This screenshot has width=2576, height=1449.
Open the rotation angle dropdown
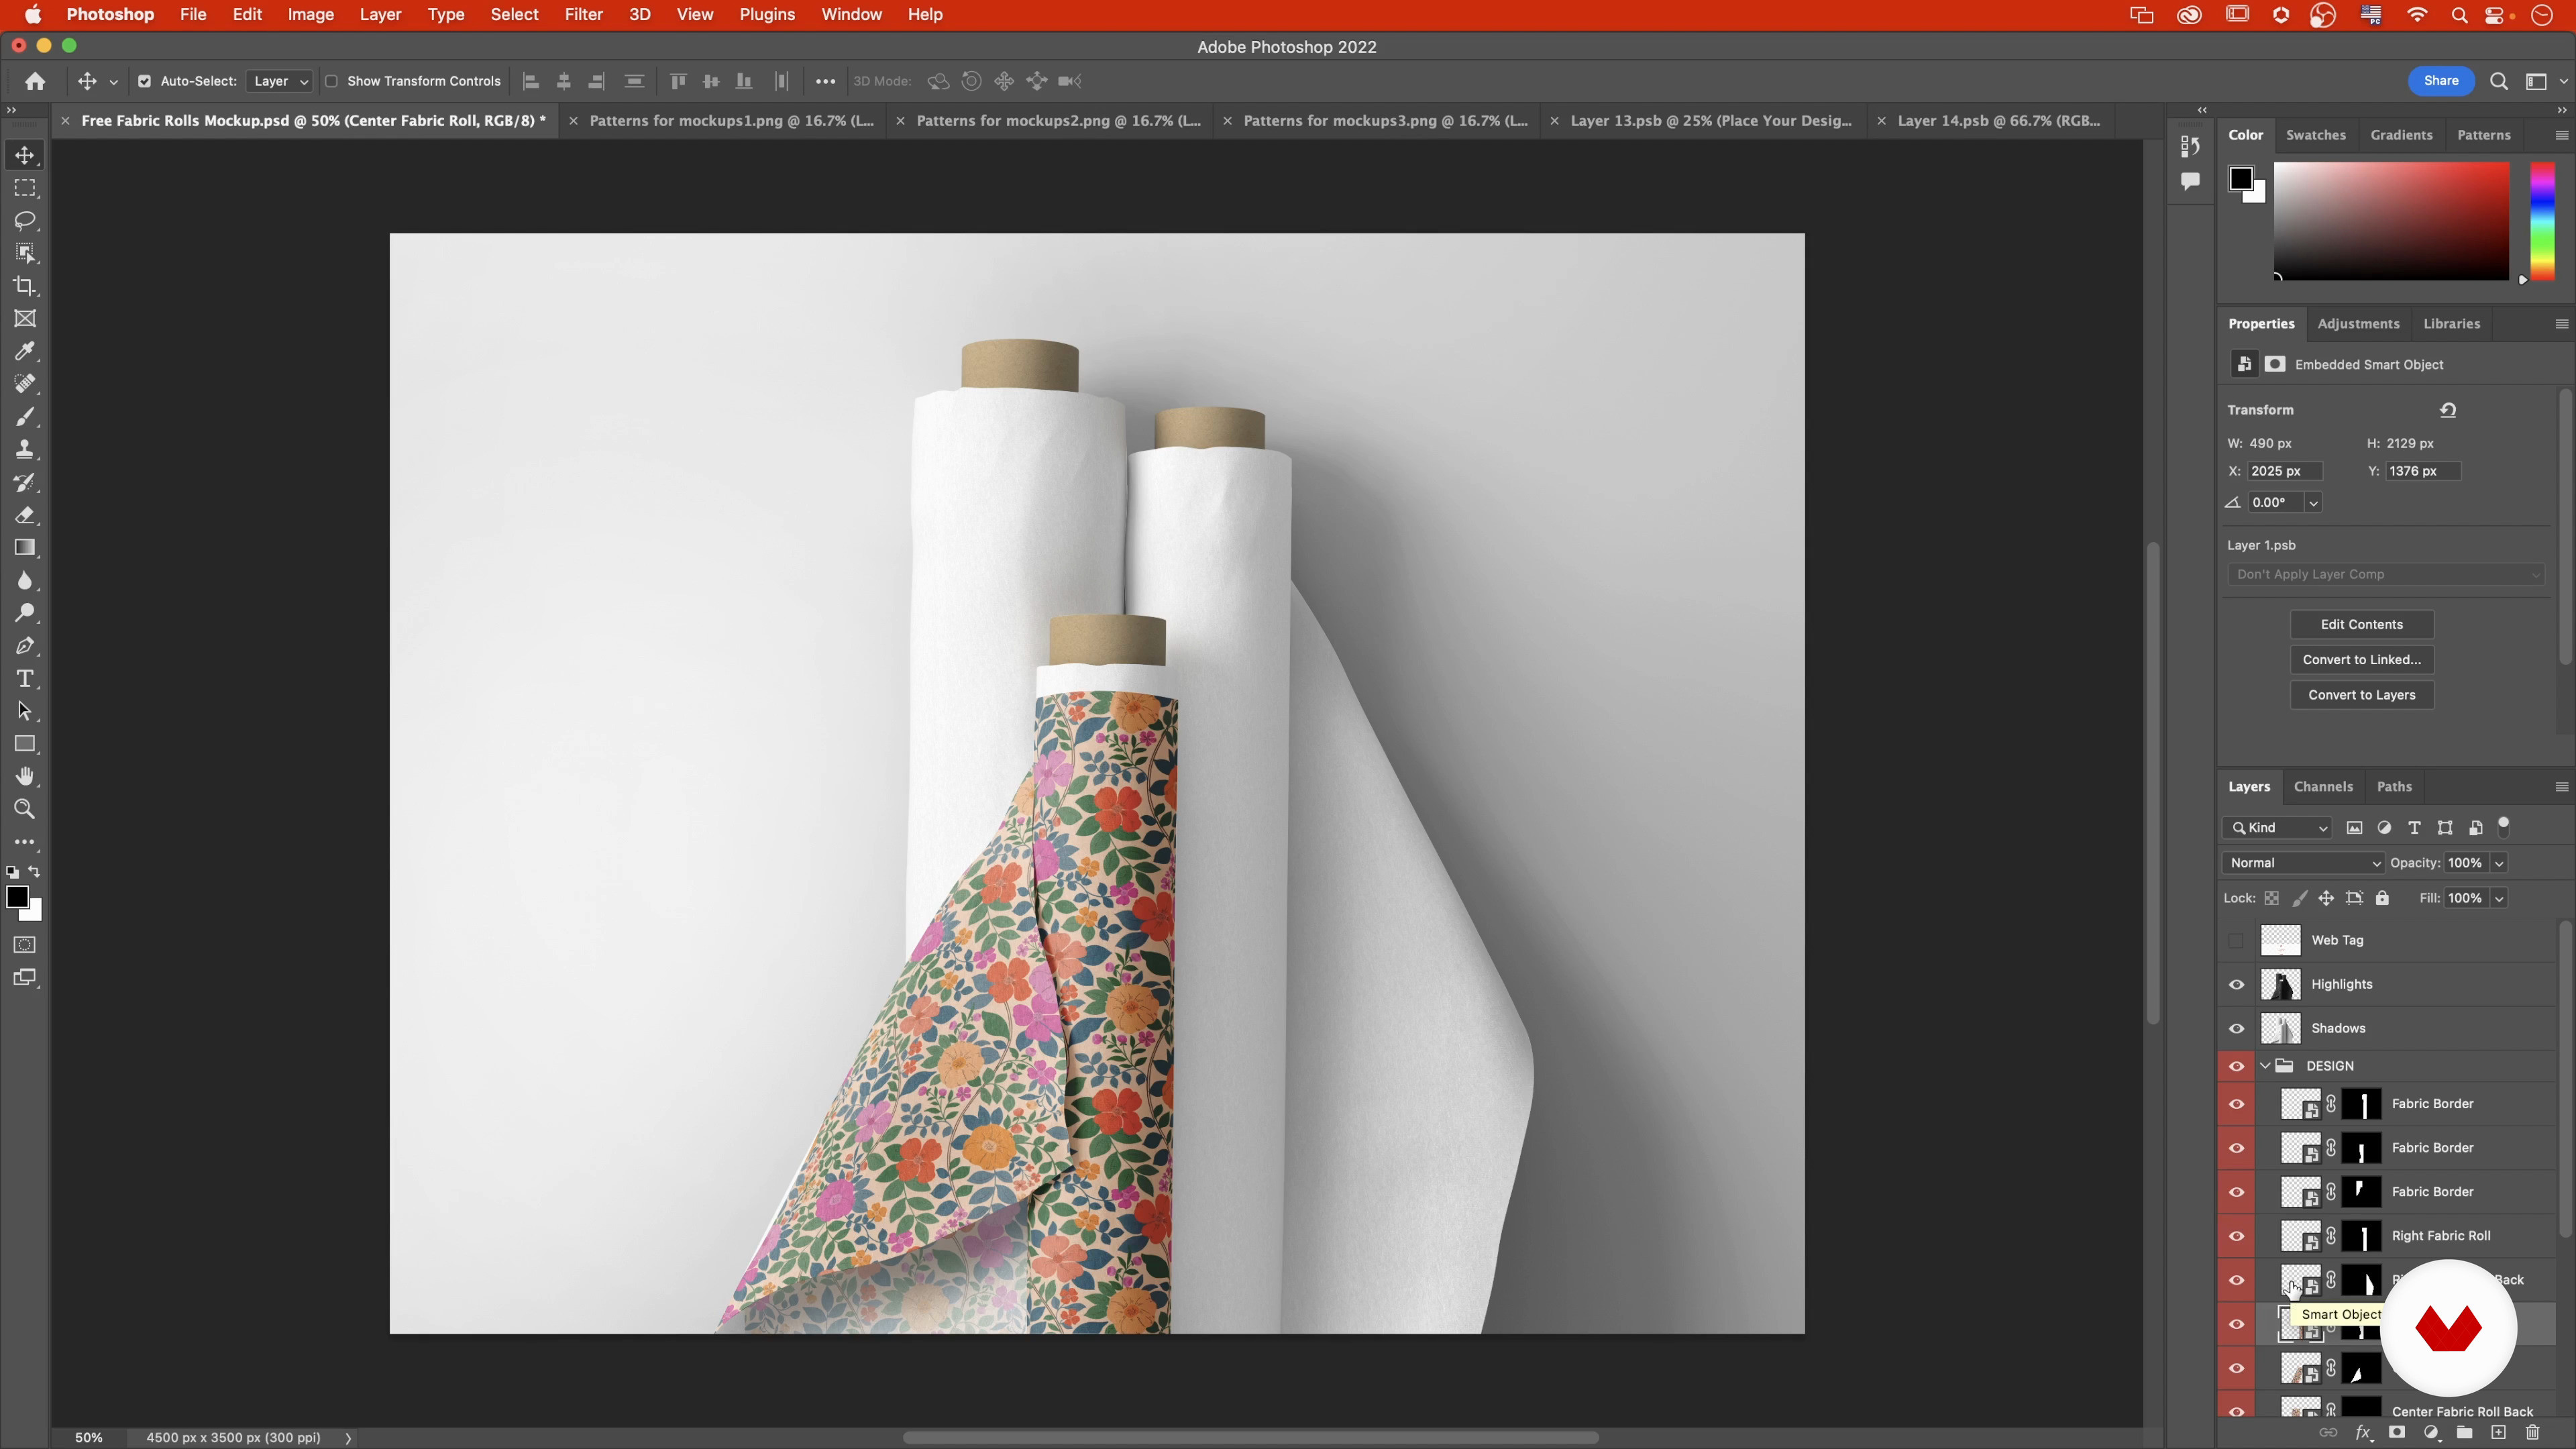click(x=2313, y=503)
